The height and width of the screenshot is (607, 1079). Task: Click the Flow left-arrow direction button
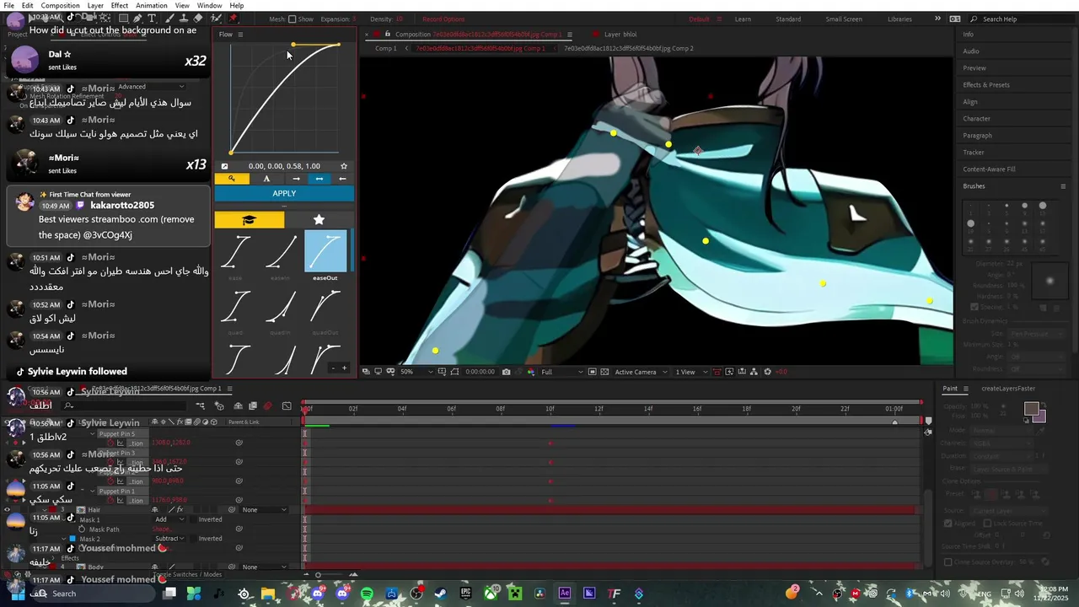[x=342, y=179]
